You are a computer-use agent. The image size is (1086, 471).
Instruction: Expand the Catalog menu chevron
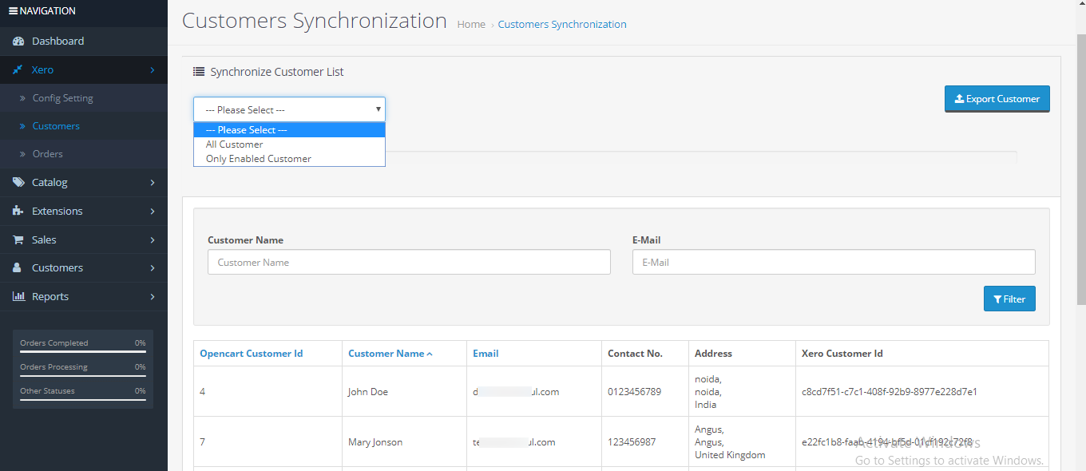point(153,183)
